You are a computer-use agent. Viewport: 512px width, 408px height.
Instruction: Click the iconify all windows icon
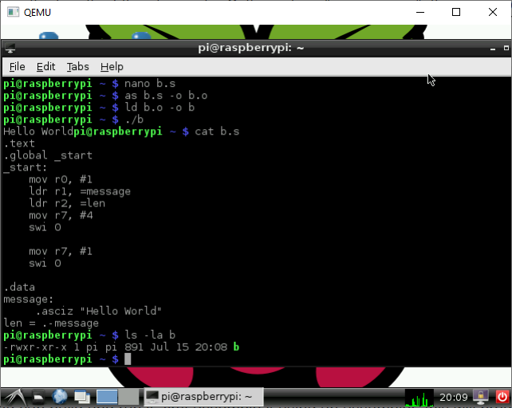[x=82, y=396]
